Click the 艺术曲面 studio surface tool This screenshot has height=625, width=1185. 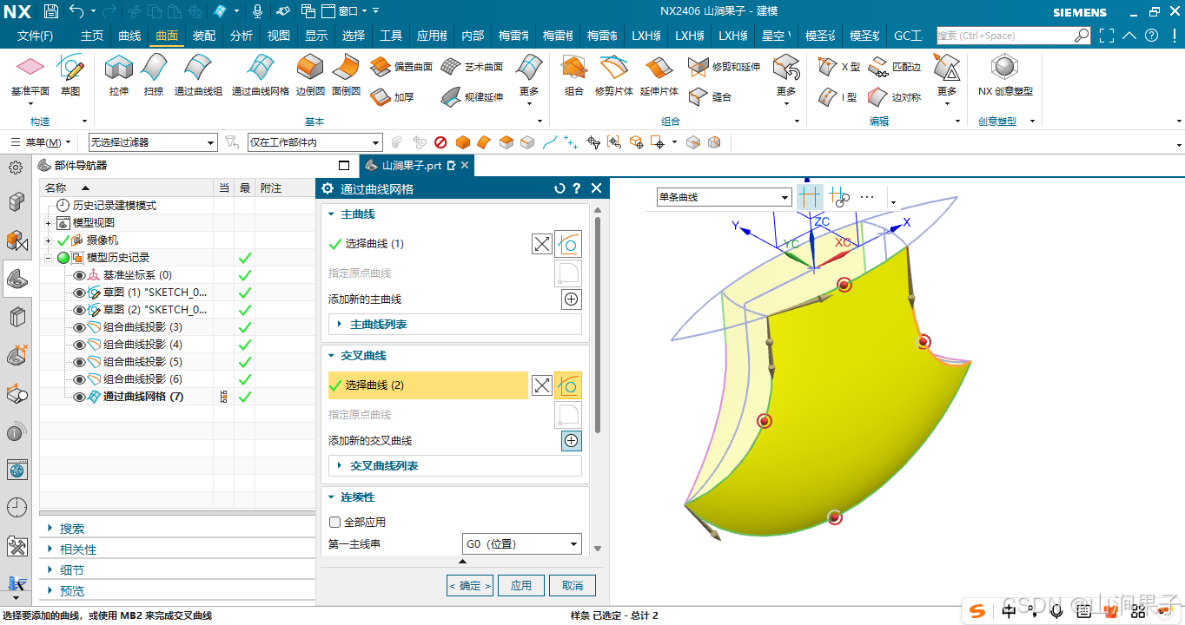tap(472, 67)
